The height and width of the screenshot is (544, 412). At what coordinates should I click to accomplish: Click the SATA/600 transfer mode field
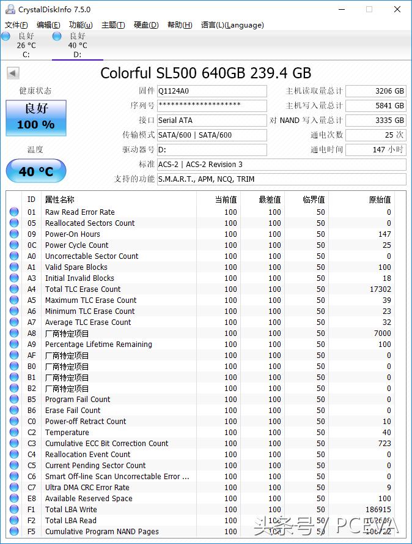212,135
